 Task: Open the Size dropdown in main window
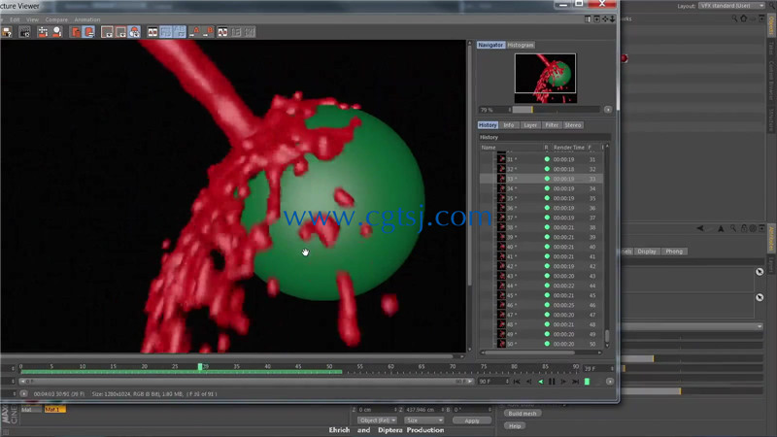[x=424, y=420]
